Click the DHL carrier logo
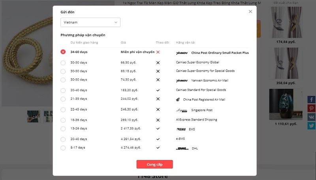Viewport: 316px width, 180px height. [182, 148]
